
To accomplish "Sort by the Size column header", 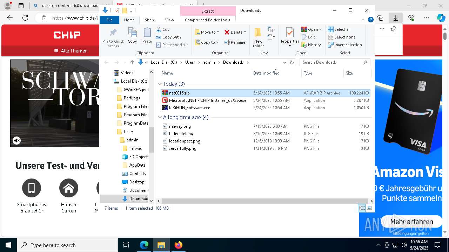I will click(x=357, y=73).
